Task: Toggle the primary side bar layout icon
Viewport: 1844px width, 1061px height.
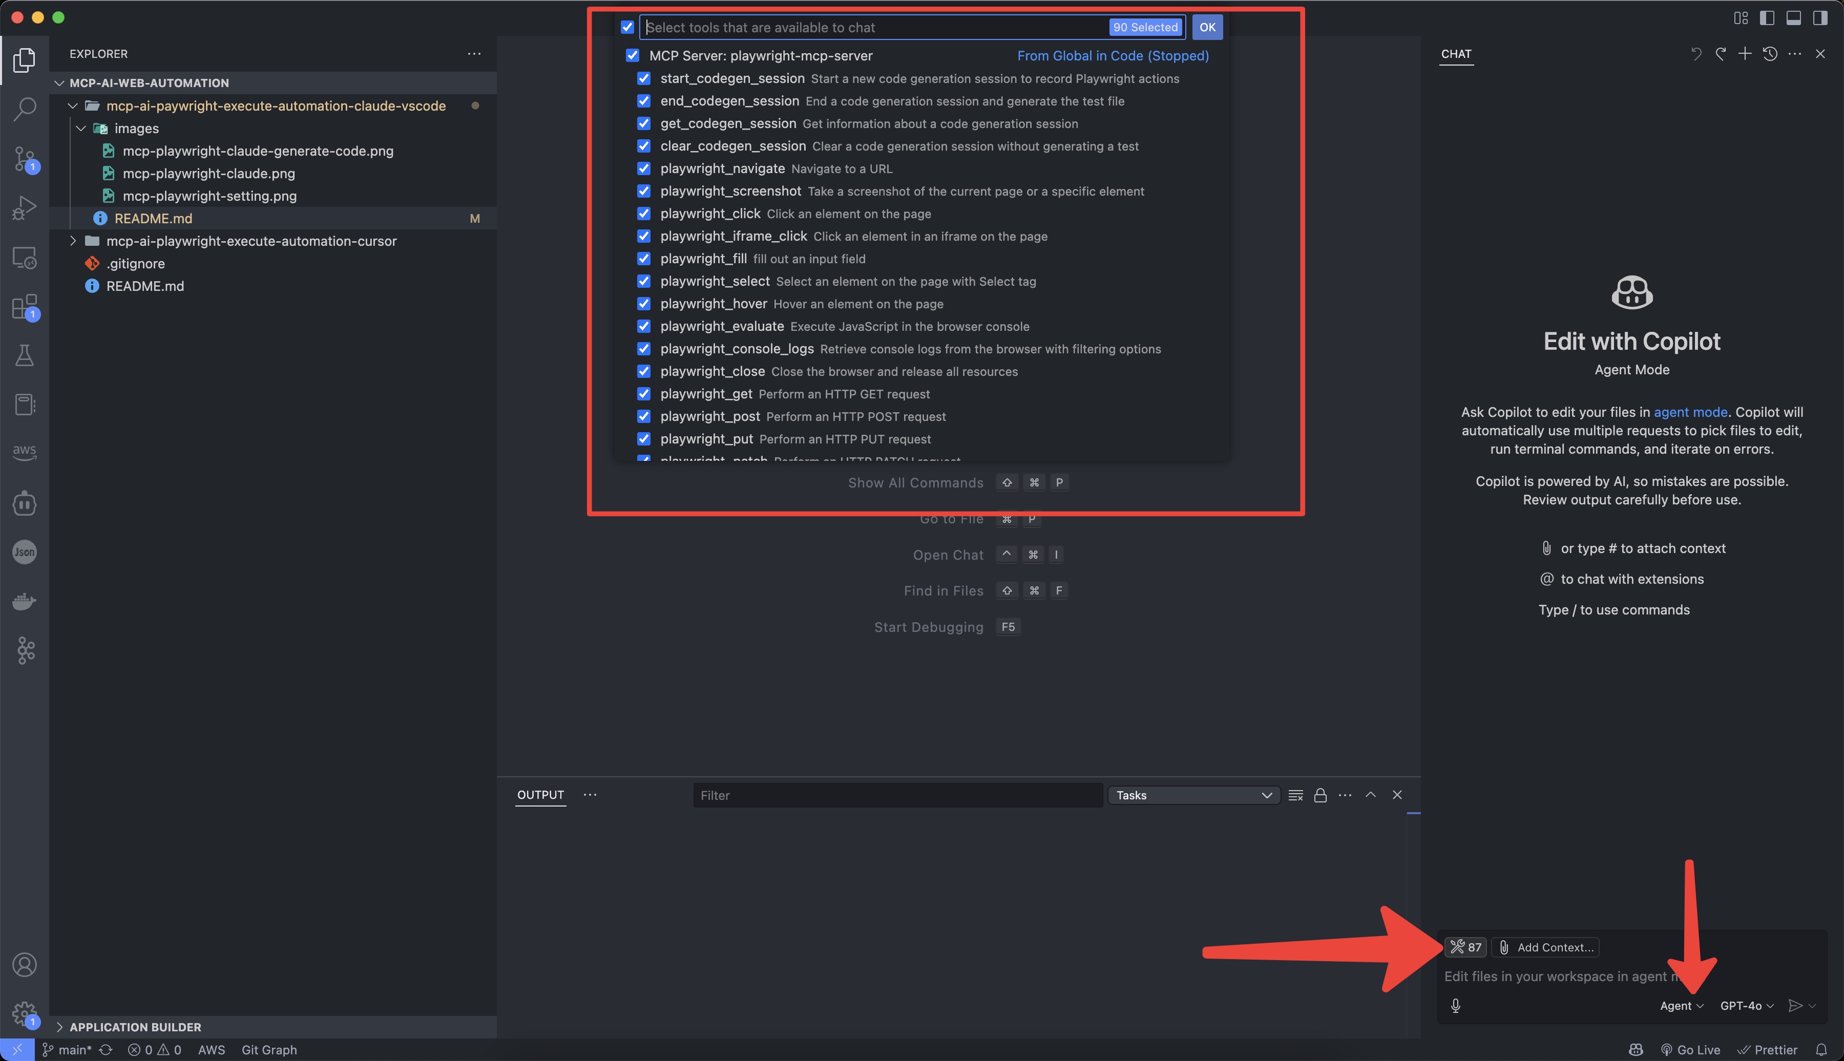Action: point(1767,17)
